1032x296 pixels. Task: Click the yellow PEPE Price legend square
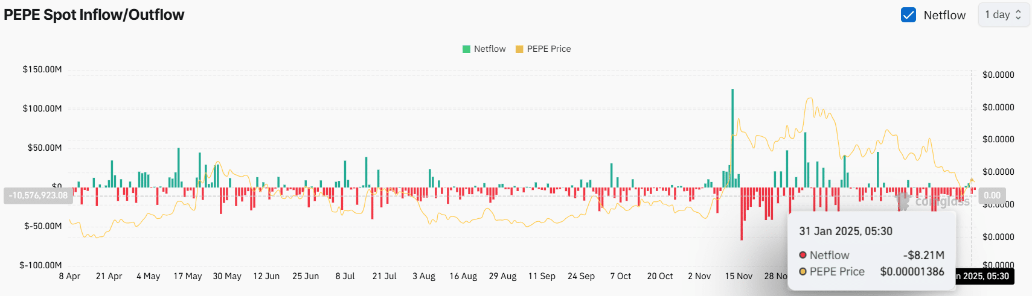pos(519,49)
